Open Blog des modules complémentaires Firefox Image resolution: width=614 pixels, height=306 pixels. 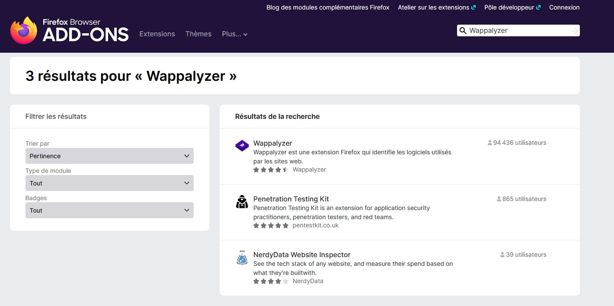click(x=328, y=7)
